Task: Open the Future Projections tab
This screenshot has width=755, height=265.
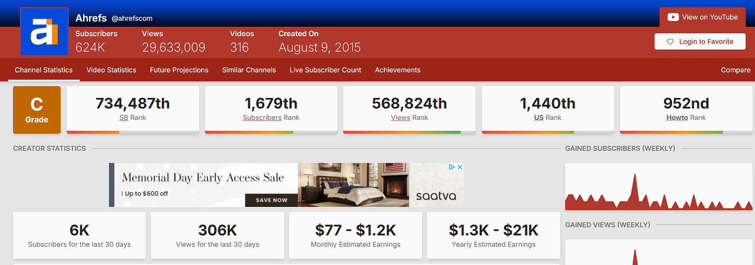Action: click(179, 70)
